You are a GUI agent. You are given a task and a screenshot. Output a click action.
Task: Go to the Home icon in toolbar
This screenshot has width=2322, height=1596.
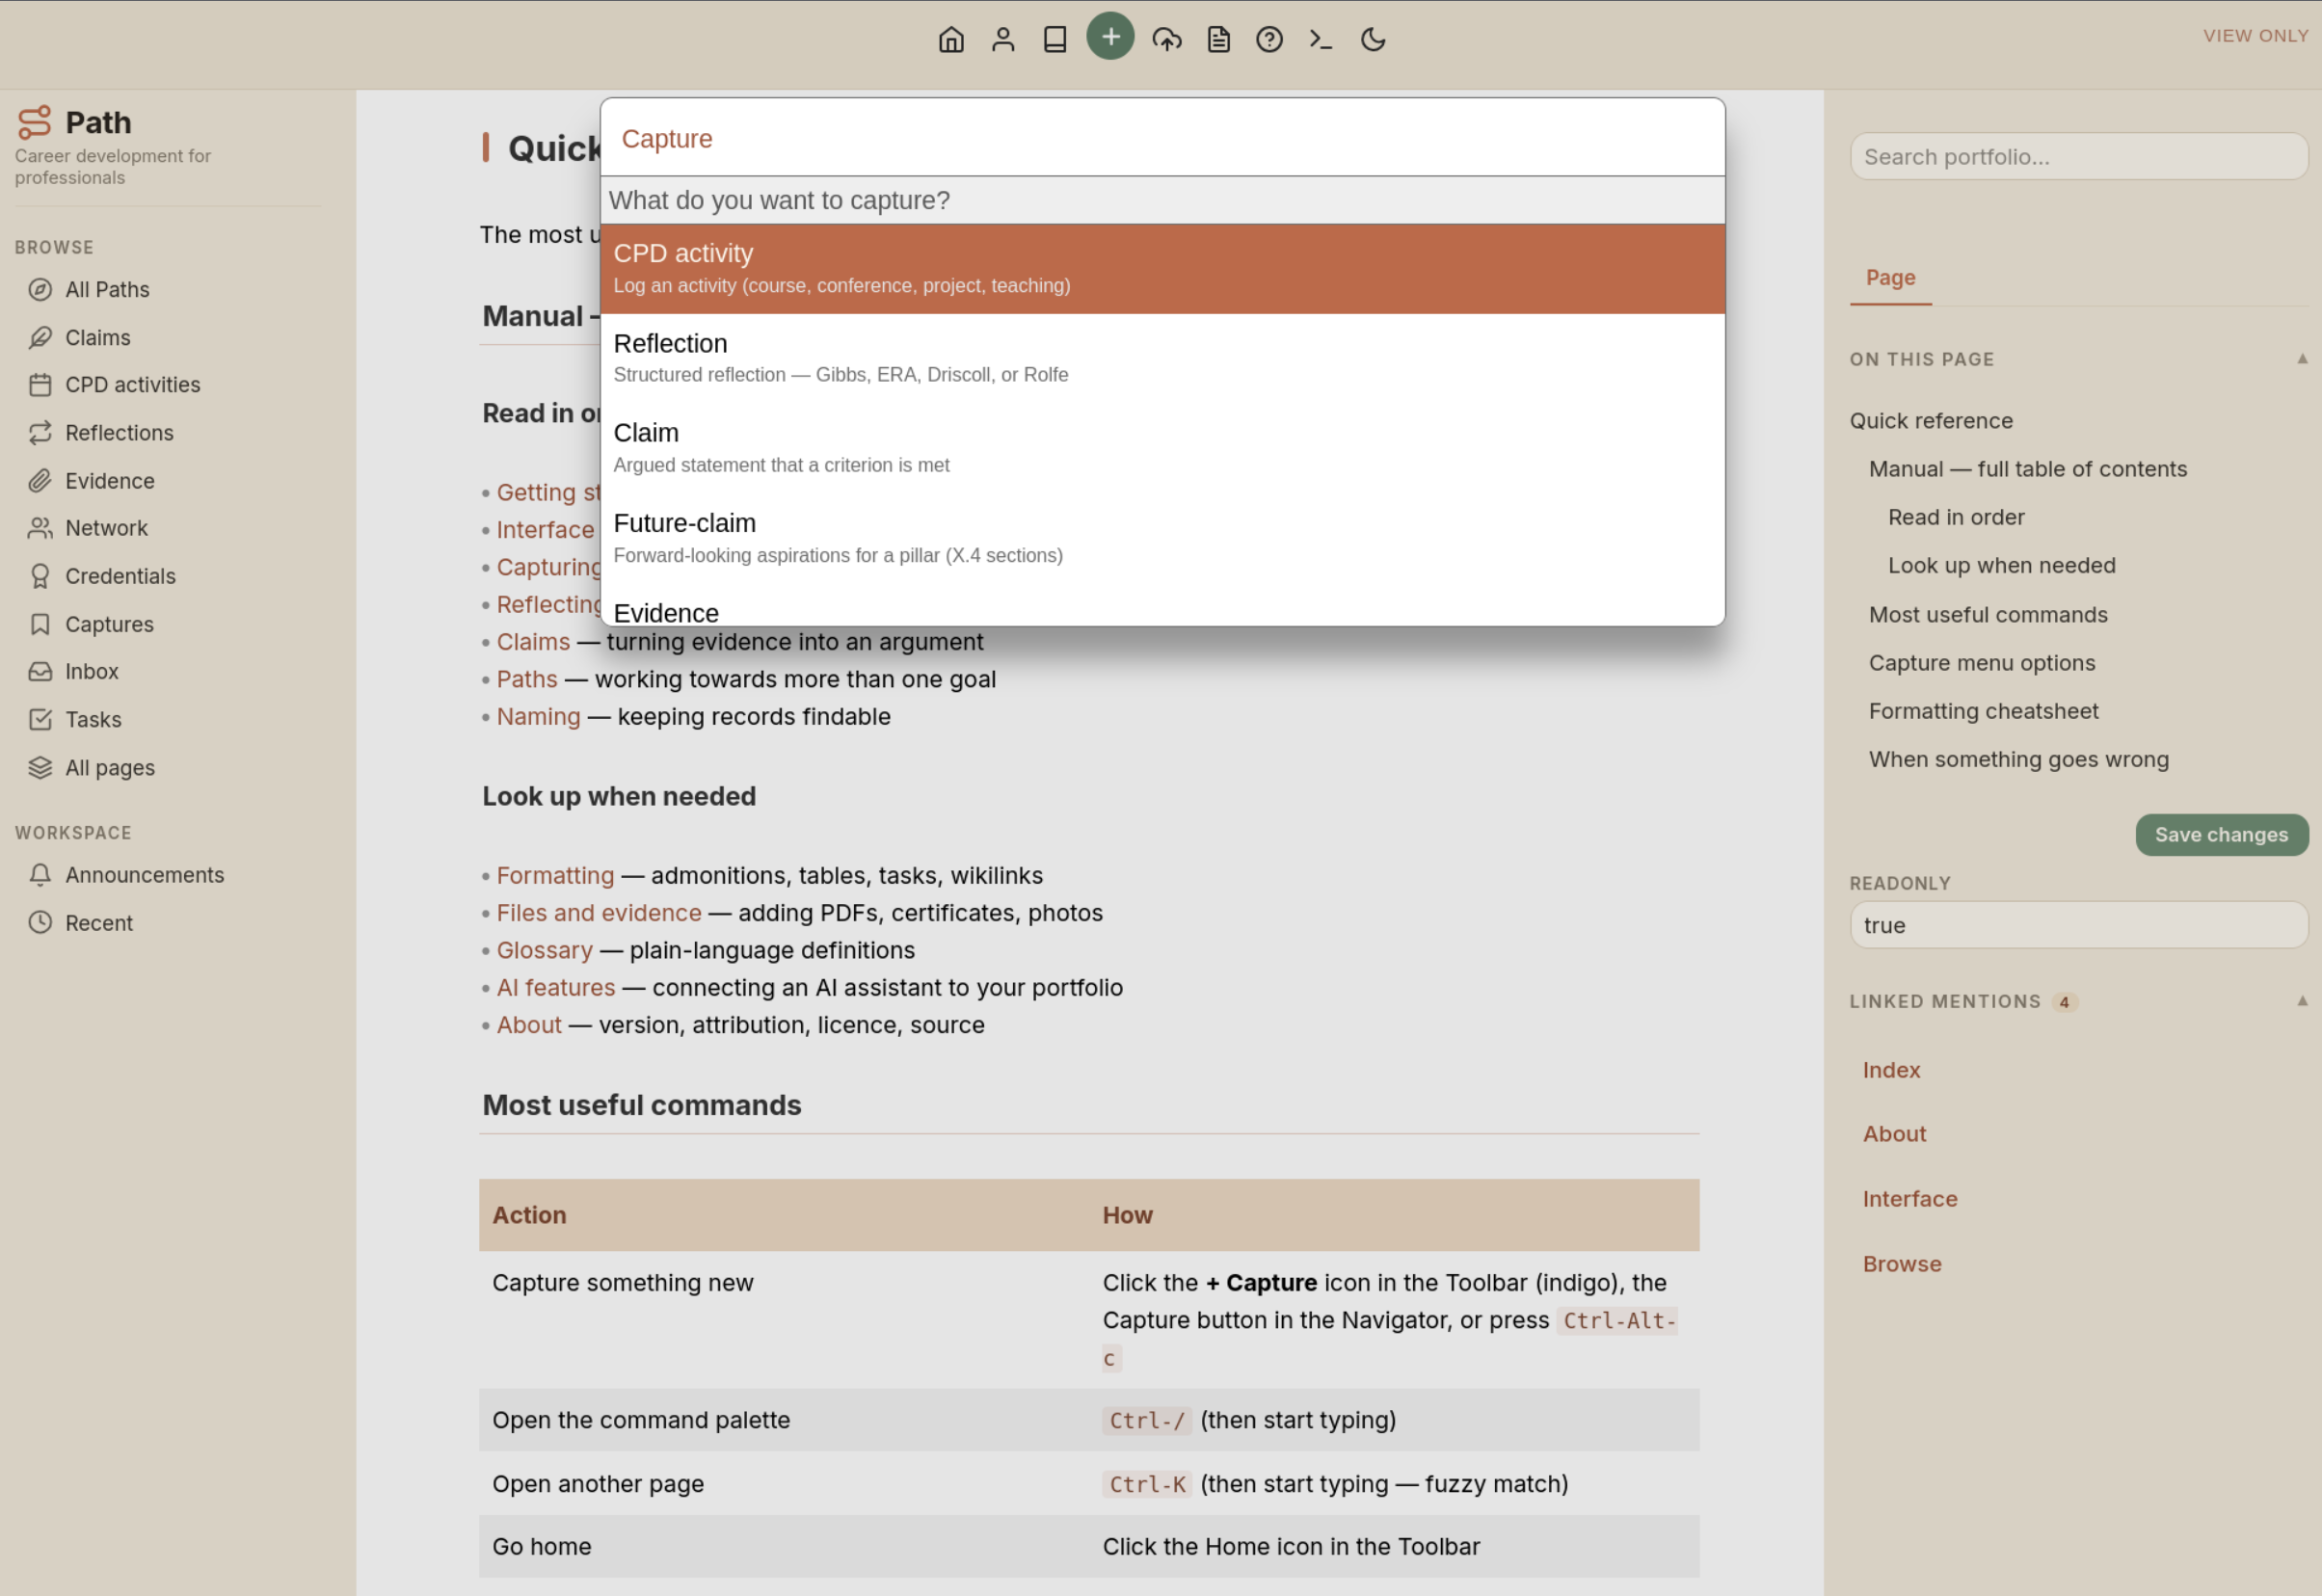951,39
